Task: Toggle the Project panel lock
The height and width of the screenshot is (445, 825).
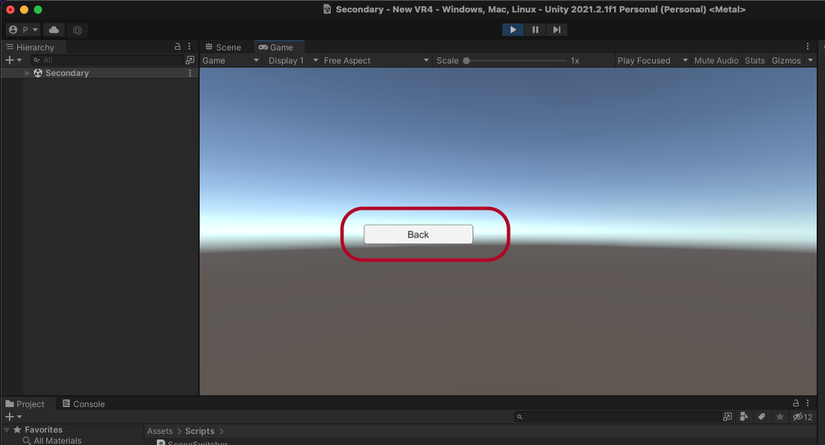Action: 795,403
